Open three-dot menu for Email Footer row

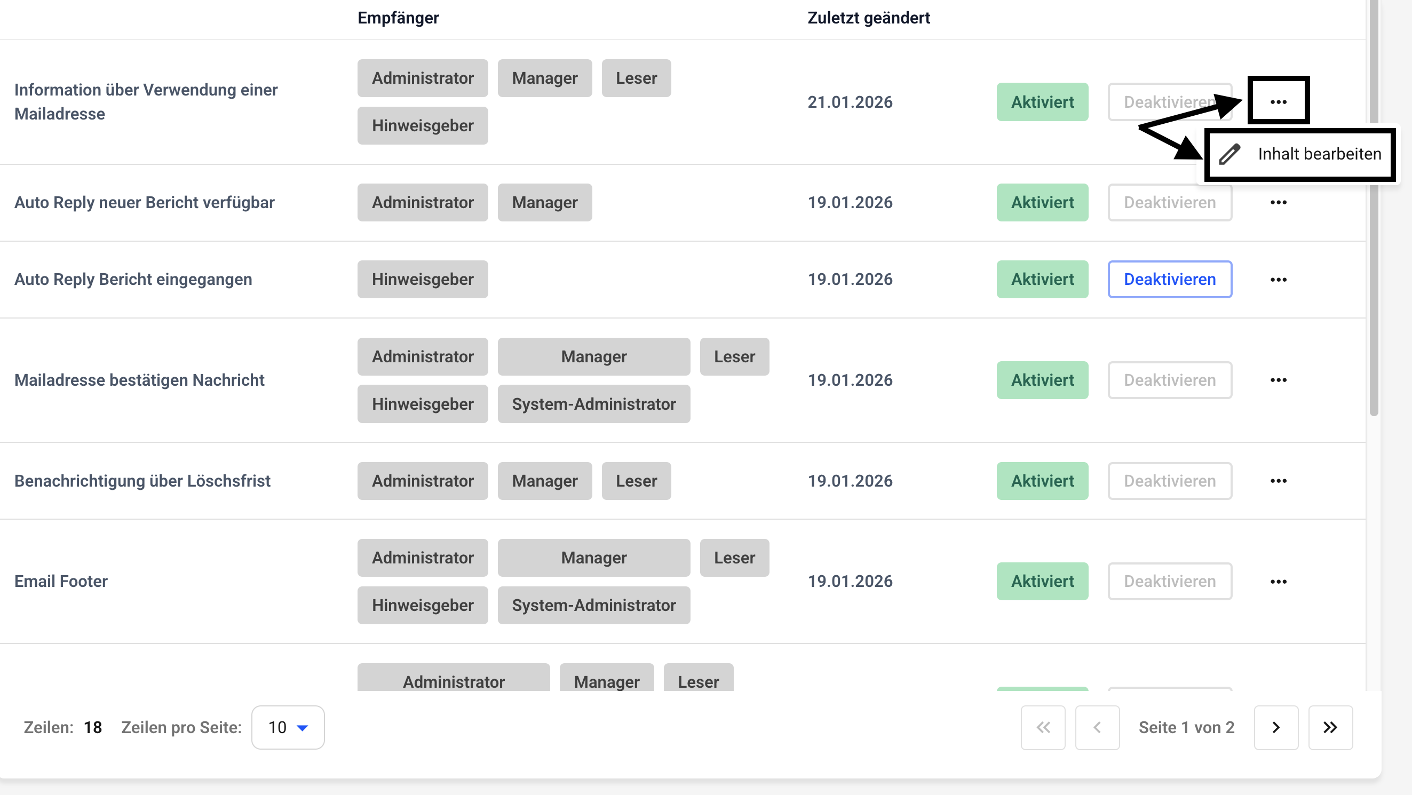[1278, 582]
